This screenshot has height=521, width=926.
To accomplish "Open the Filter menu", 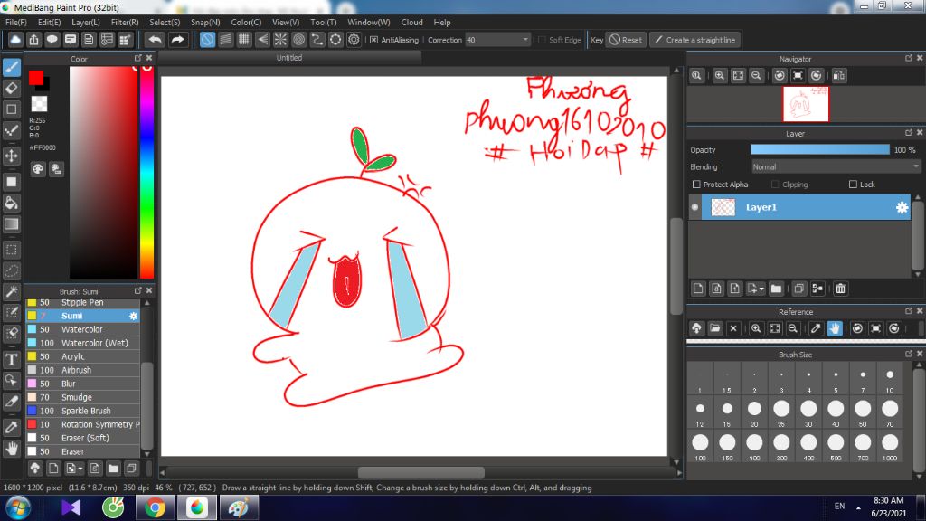I will pos(125,22).
